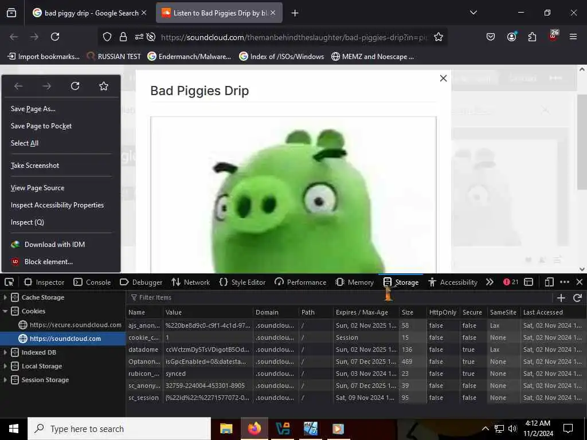Open uBlock Origin extension icon
Image resolution: width=587 pixels, height=440 pixels.
(x=553, y=36)
